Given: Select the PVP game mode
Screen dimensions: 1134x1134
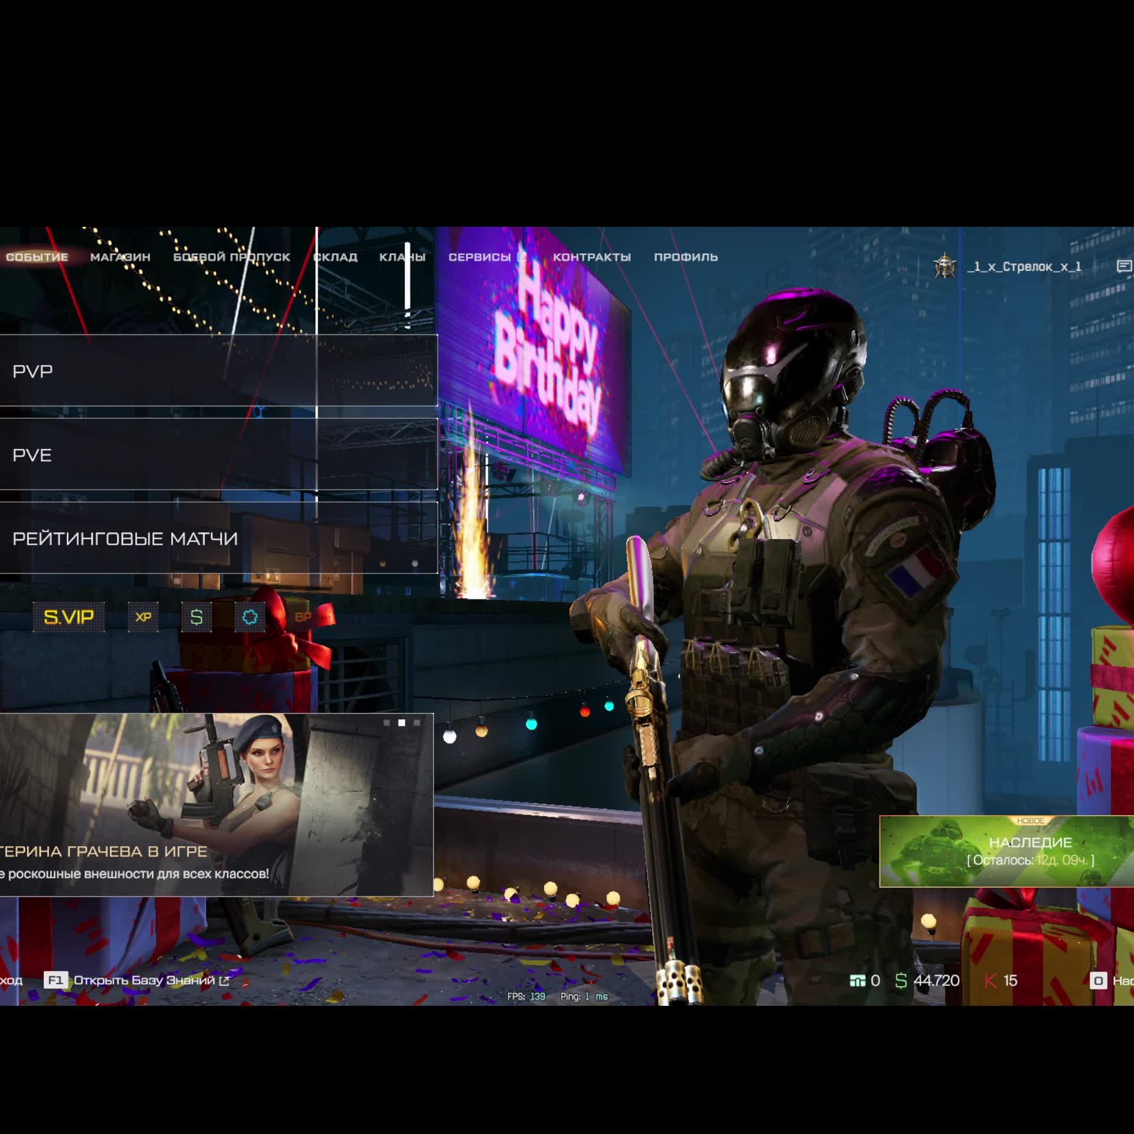Looking at the screenshot, I should point(218,371).
